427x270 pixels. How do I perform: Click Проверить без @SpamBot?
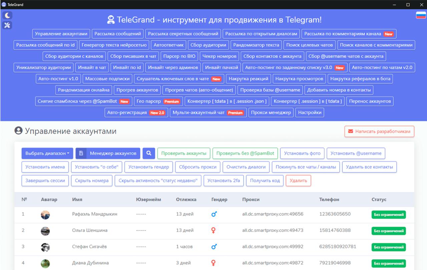pos(245,153)
